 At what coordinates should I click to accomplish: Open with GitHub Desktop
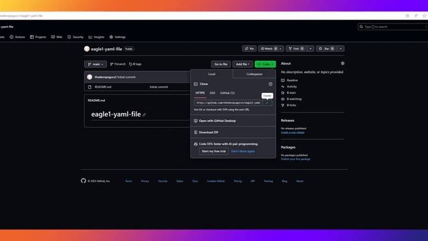217,120
